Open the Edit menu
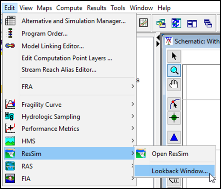This screenshot has width=221, height=189. coord(10,8)
